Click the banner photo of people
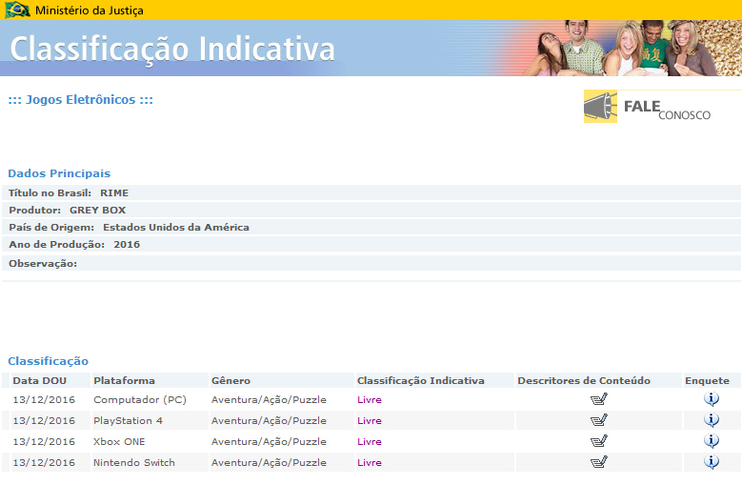 [x=632, y=48]
